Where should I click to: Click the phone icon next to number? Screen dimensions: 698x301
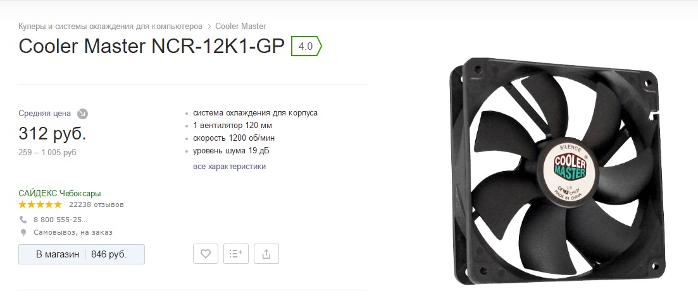pyautogui.click(x=23, y=220)
